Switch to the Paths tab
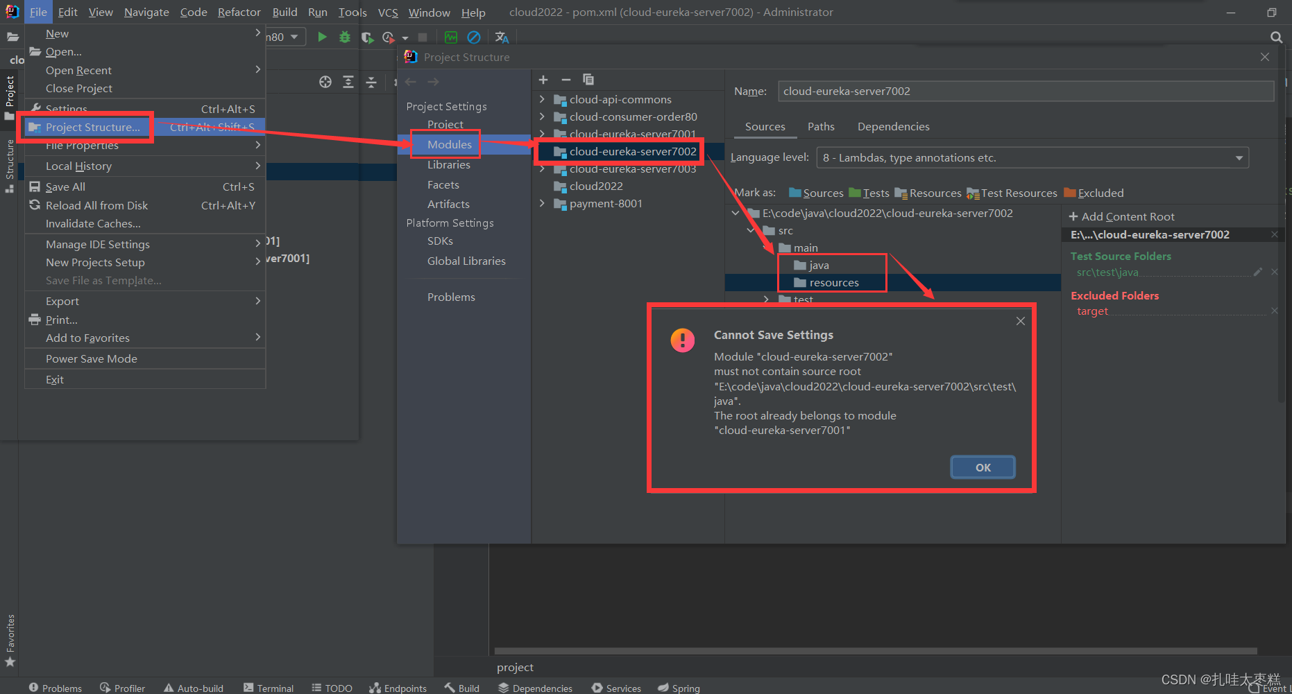Image resolution: width=1292 pixels, height=694 pixels. (x=821, y=126)
